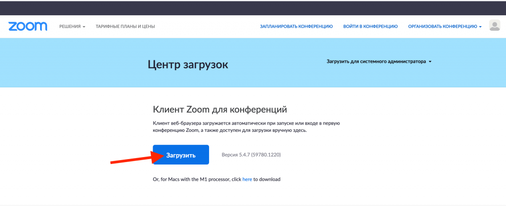Image resolution: width=506 pixels, height=207 pixels.
Task: Open the user profile avatar
Action: tap(494, 26)
